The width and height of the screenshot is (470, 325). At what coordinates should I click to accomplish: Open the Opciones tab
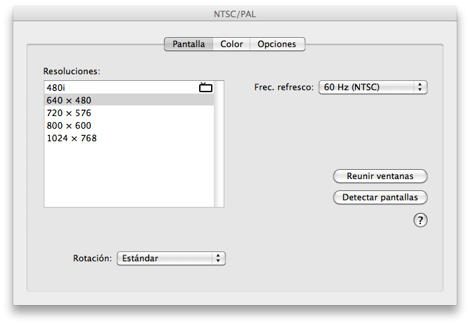point(277,44)
